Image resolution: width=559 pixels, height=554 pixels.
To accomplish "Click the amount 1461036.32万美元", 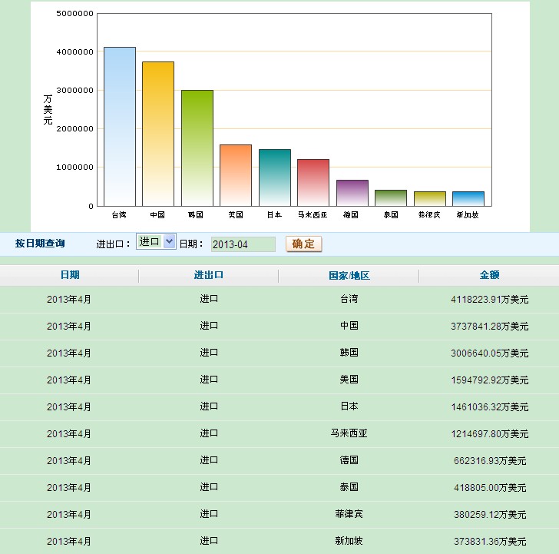I will point(489,407).
